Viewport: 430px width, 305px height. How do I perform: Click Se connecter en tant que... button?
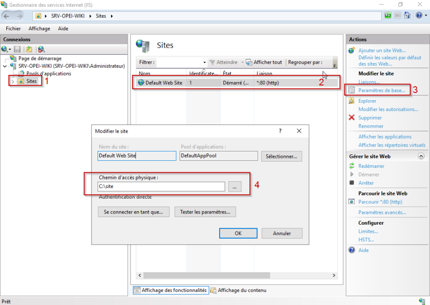[x=134, y=212]
